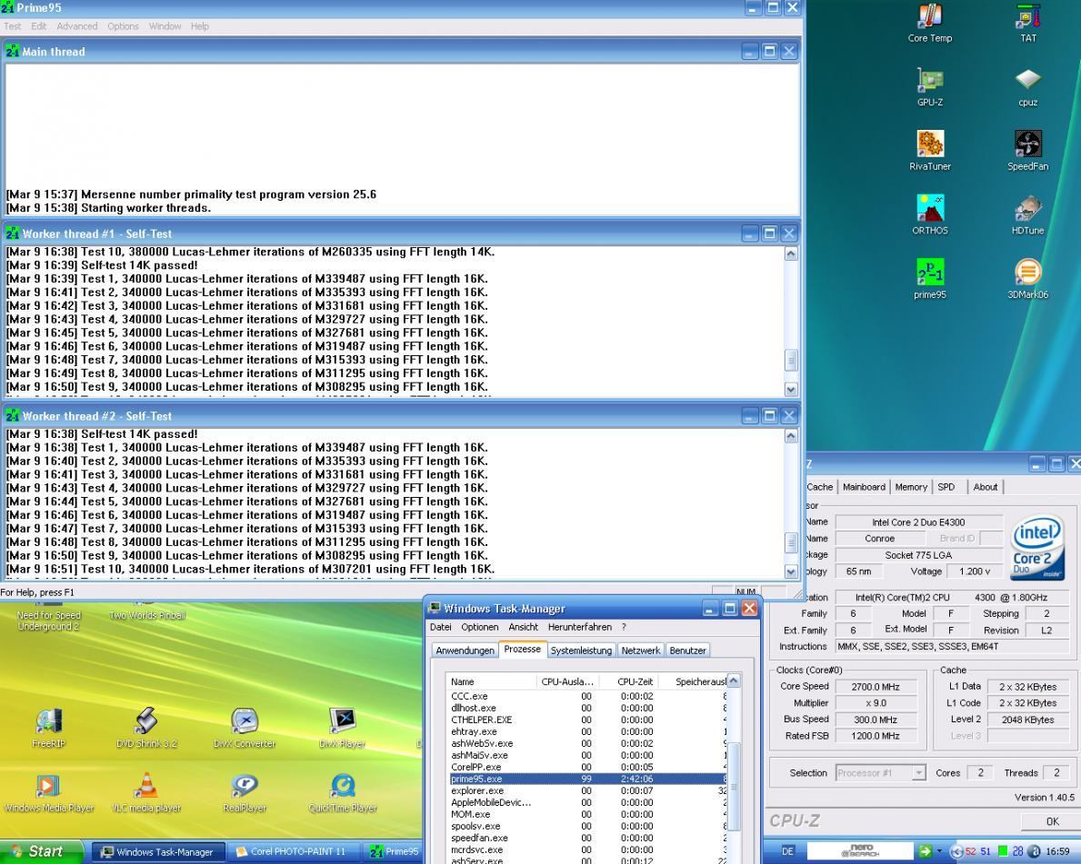Open the Options menu in Prime95

tap(123, 26)
